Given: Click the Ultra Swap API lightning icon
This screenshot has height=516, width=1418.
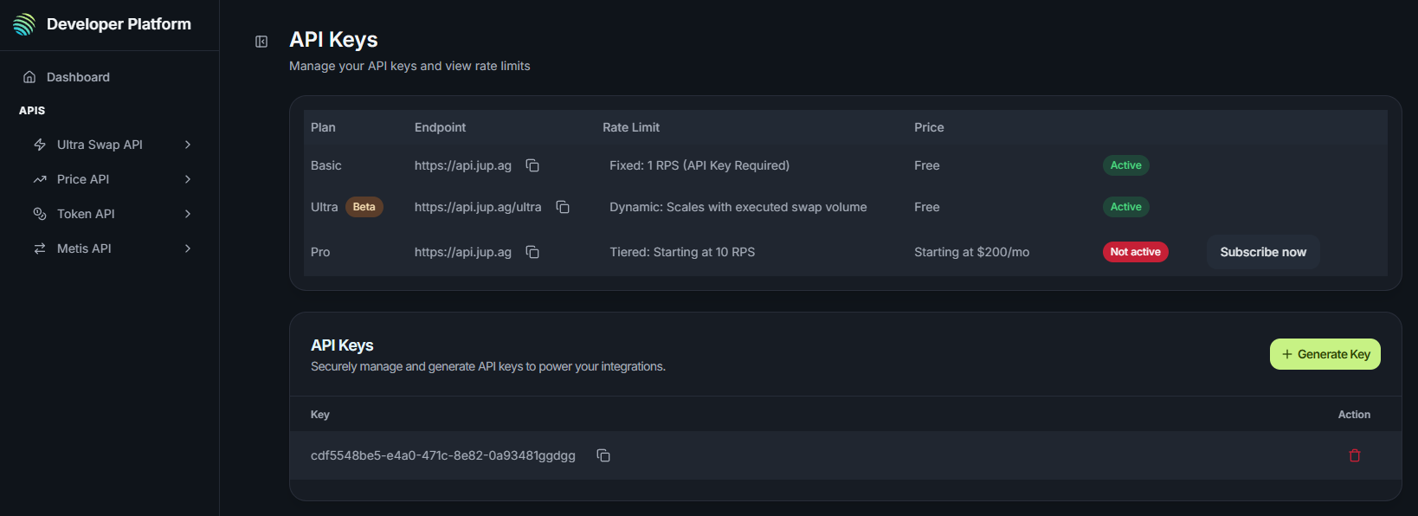Looking at the screenshot, I should (x=40, y=145).
